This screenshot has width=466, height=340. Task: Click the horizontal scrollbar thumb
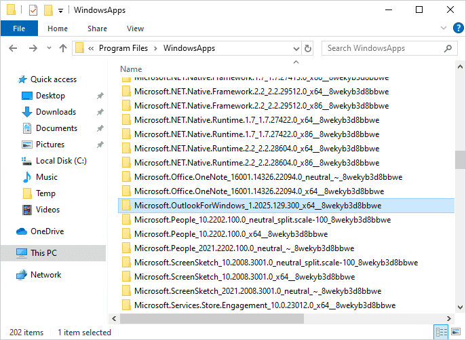click(x=212, y=318)
